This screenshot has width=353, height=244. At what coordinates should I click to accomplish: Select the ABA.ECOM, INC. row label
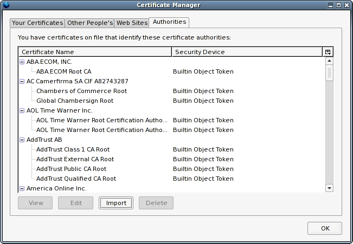point(49,62)
